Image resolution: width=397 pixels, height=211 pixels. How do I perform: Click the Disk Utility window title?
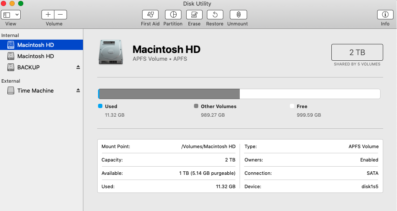click(x=197, y=3)
